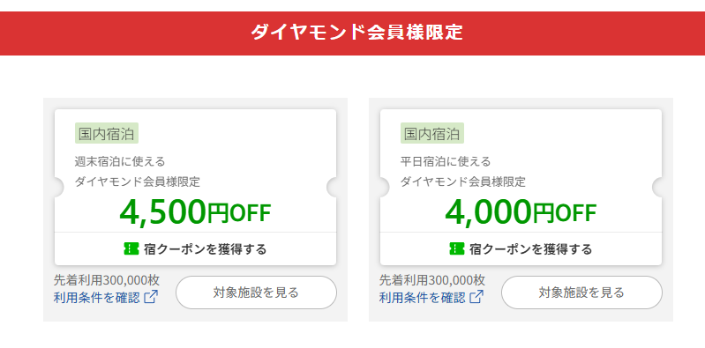Click ticket icon on the 4,000円OFF coupon
Image resolution: width=705 pixels, height=348 pixels.
[x=456, y=248]
